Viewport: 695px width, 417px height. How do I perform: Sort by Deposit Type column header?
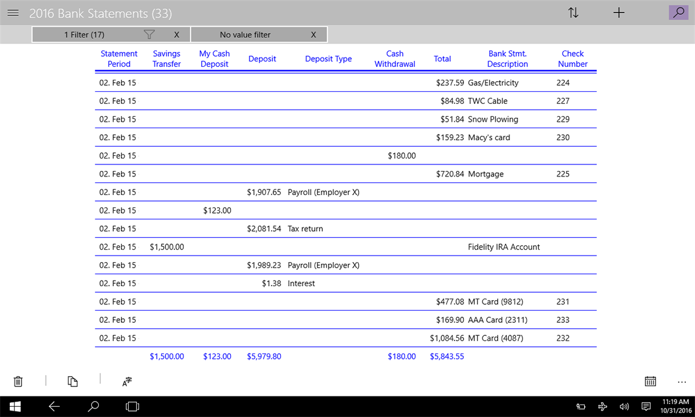328,59
